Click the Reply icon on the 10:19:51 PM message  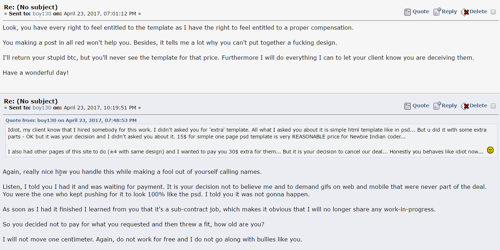point(437,106)
